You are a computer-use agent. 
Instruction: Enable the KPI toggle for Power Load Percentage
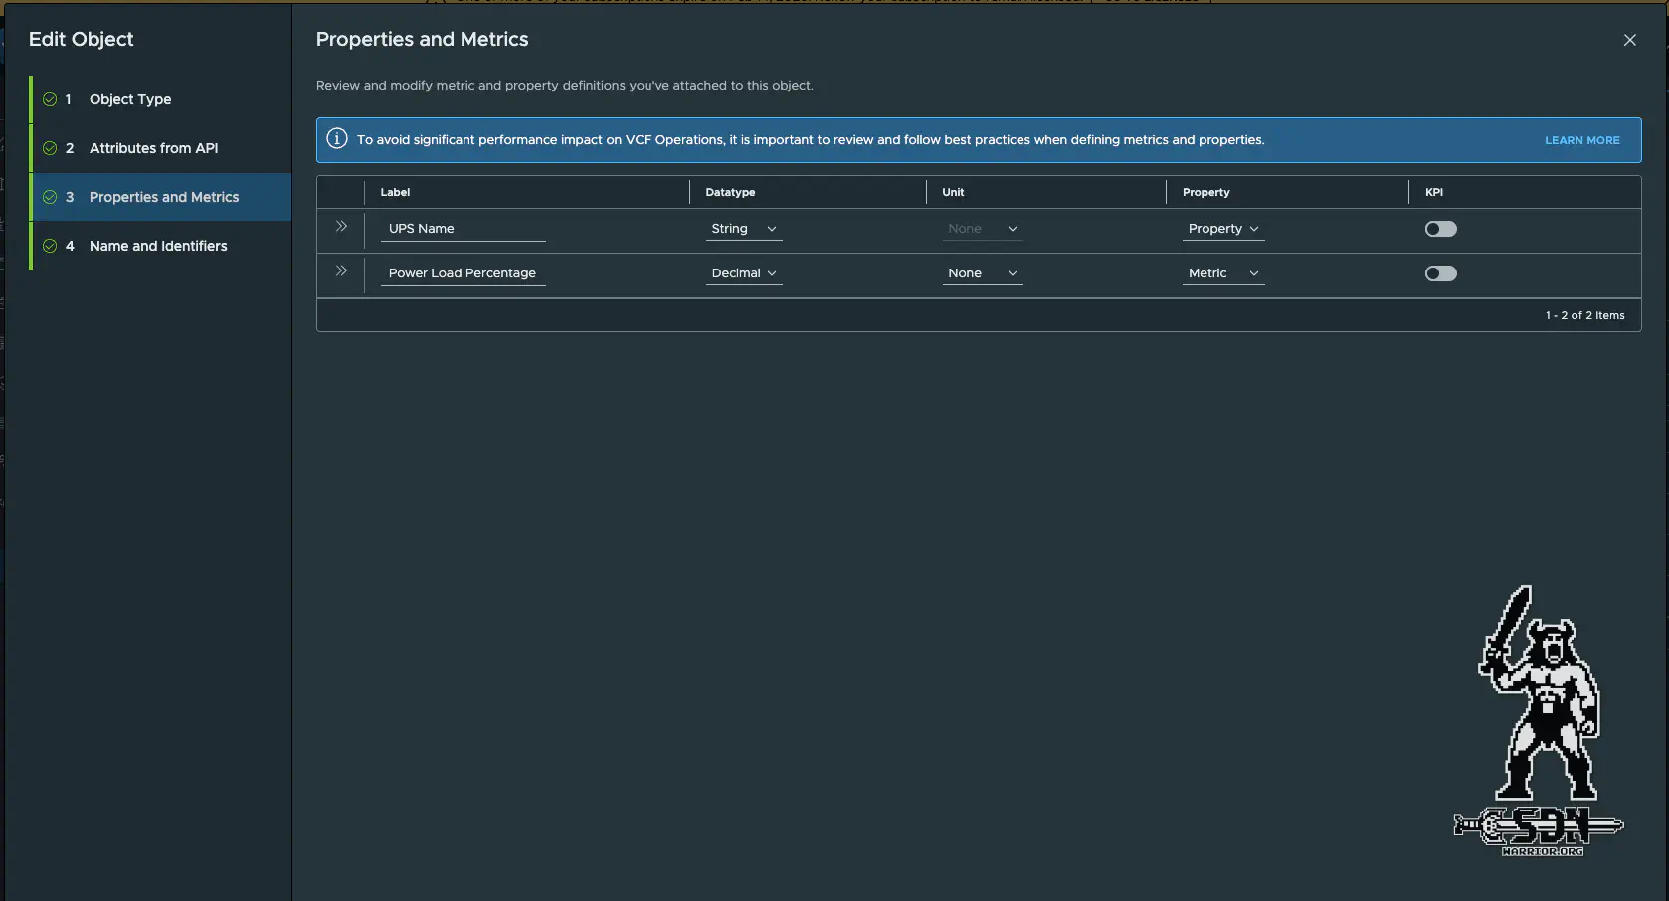[x=1440, y=272]
